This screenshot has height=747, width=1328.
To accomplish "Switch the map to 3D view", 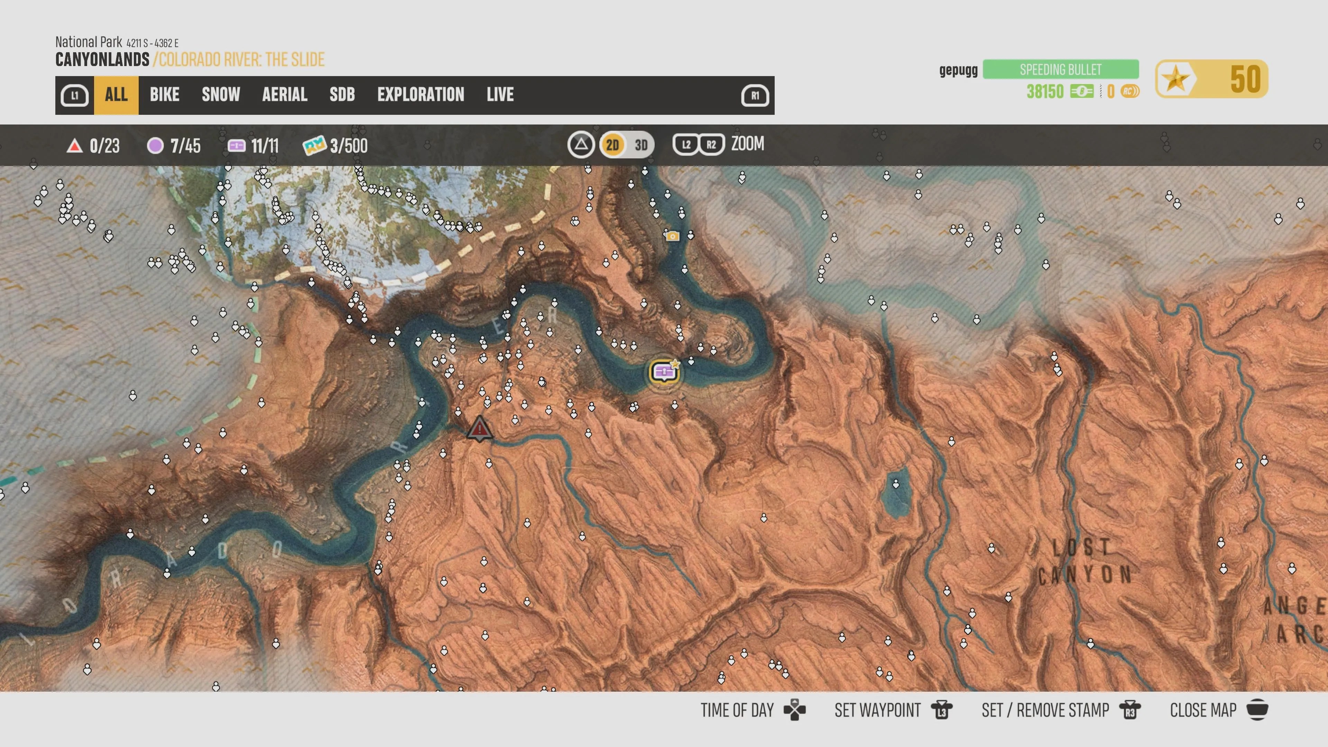I will (641, 145).
